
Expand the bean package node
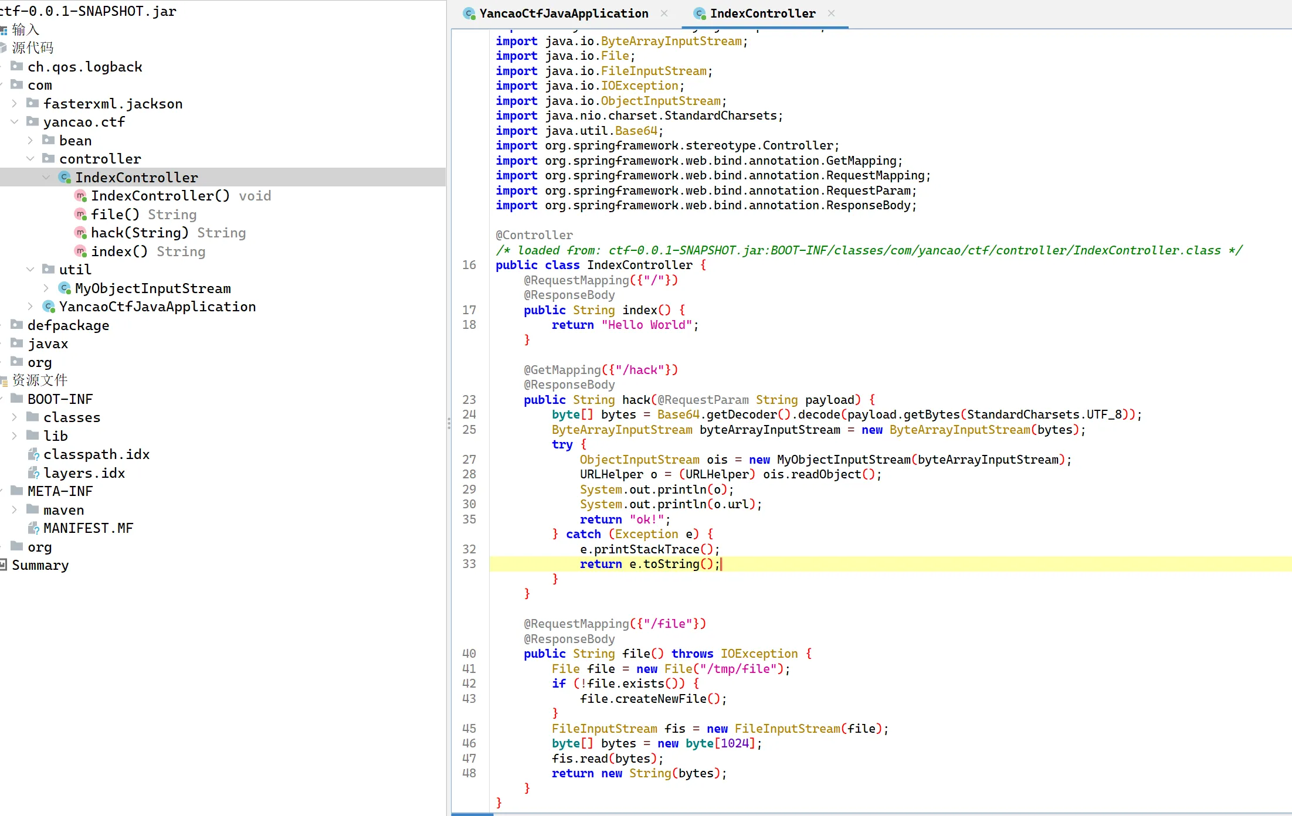tap(30, 141)
